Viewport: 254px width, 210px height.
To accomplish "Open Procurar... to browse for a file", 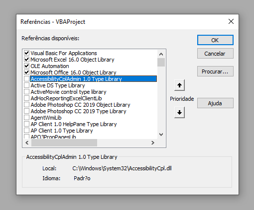I will point(215,71).
